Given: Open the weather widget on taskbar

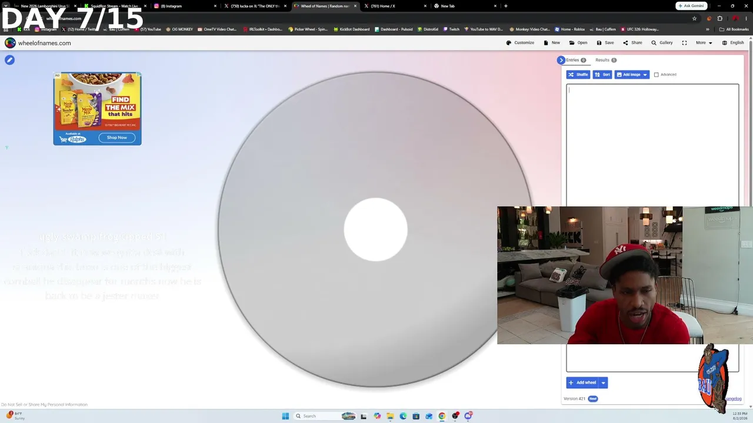Looking at the screenshot, I should 15,415.
